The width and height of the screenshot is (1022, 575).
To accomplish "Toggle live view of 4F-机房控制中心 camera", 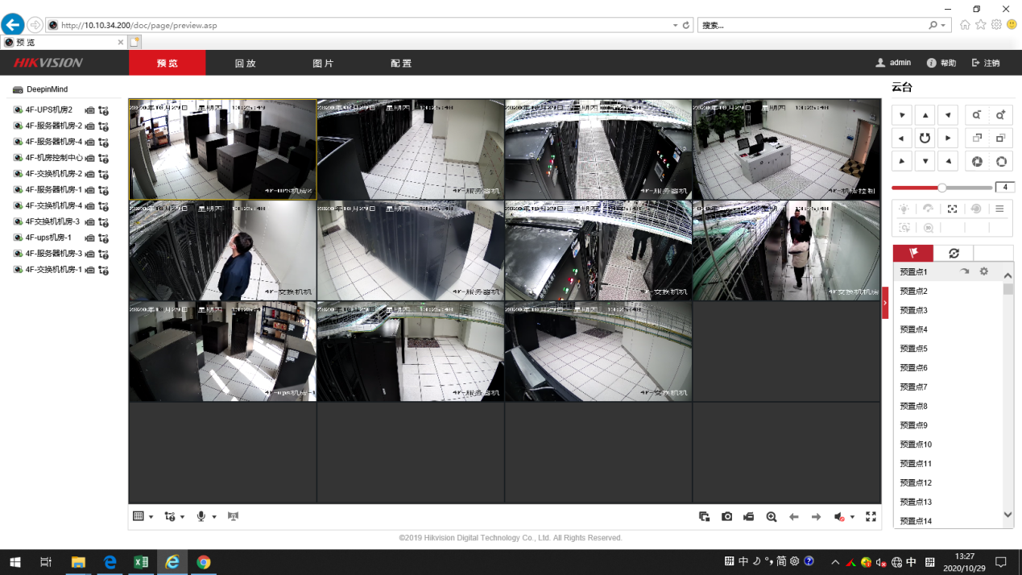I will point(18,158).
